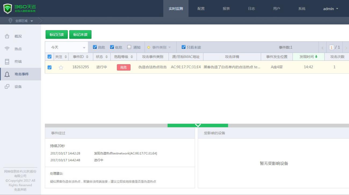This screenshot has height=195, width=349.
Task: Toggle the select-all checkbox in table header
Action: [49, 57]
